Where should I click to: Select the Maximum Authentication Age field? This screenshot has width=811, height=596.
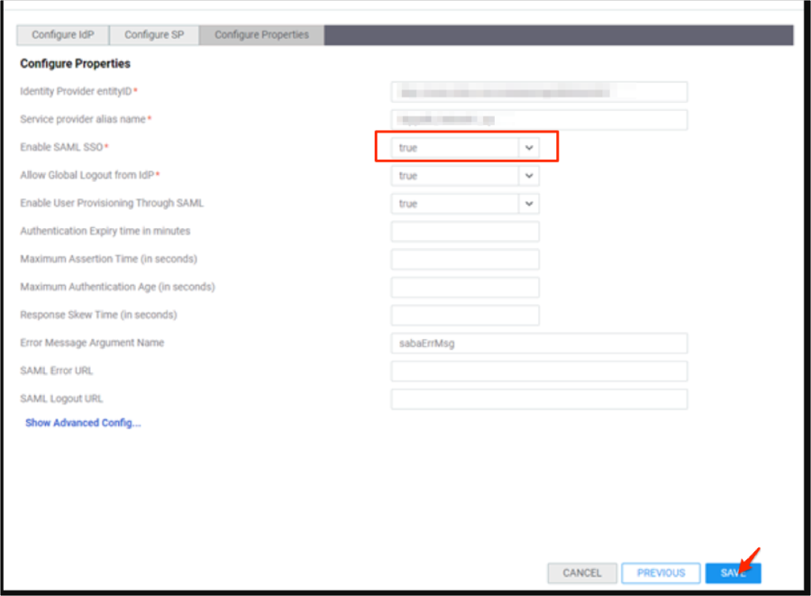tap(465, 288)
